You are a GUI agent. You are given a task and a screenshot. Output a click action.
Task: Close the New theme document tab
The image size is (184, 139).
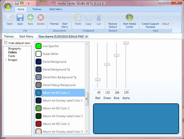pos(87,36)
